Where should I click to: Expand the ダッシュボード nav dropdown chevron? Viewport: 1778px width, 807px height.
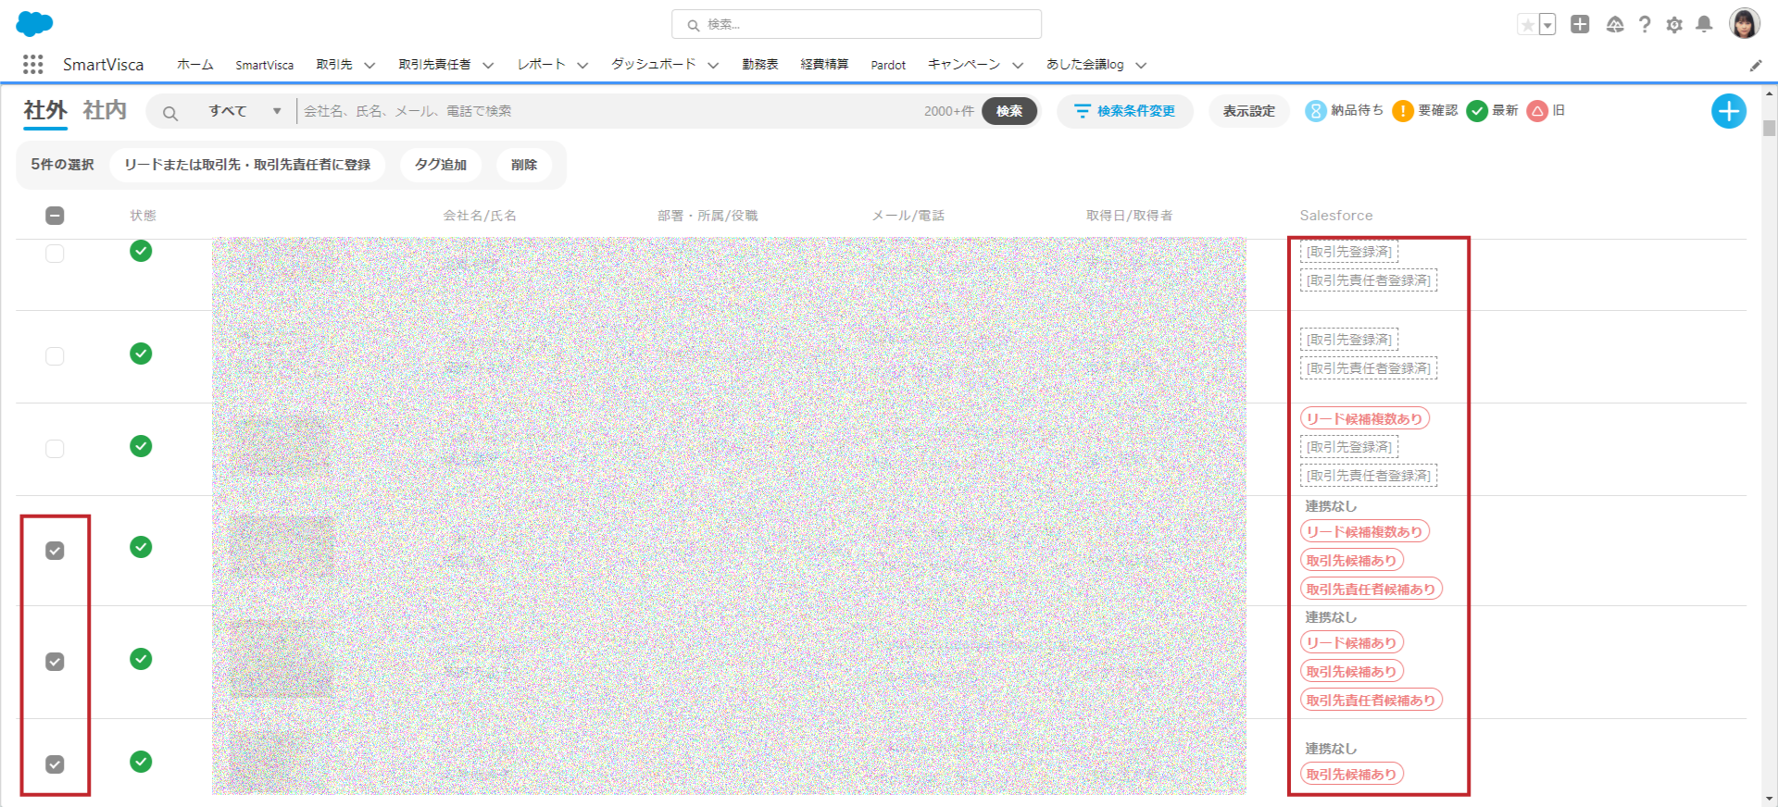[713, 65]
